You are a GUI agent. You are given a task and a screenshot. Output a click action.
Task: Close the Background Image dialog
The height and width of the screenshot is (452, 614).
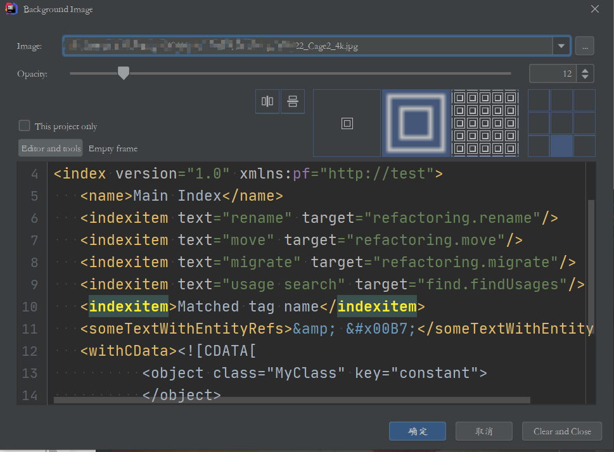(595, 9)
